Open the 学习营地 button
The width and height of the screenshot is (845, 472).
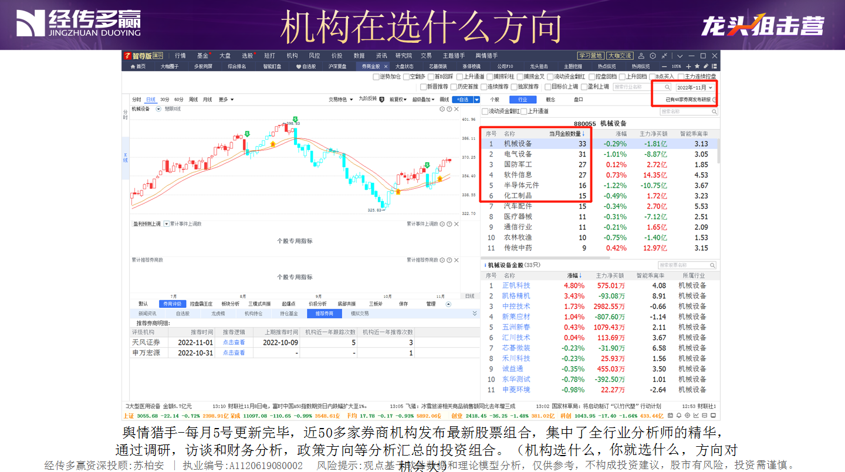(x=590, y=56)
